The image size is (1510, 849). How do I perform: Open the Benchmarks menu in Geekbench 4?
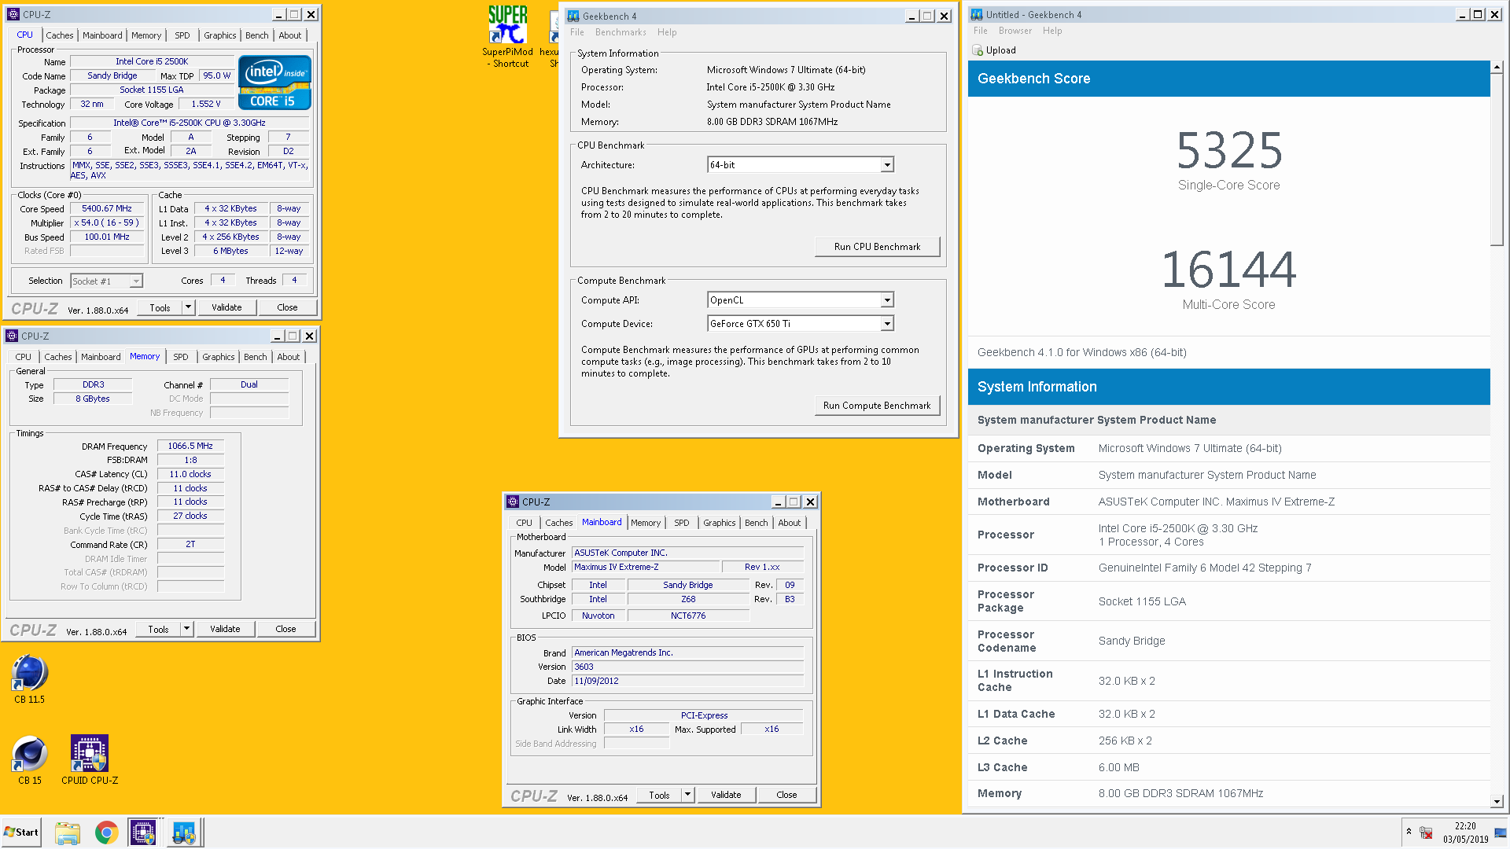coord(621,32)
